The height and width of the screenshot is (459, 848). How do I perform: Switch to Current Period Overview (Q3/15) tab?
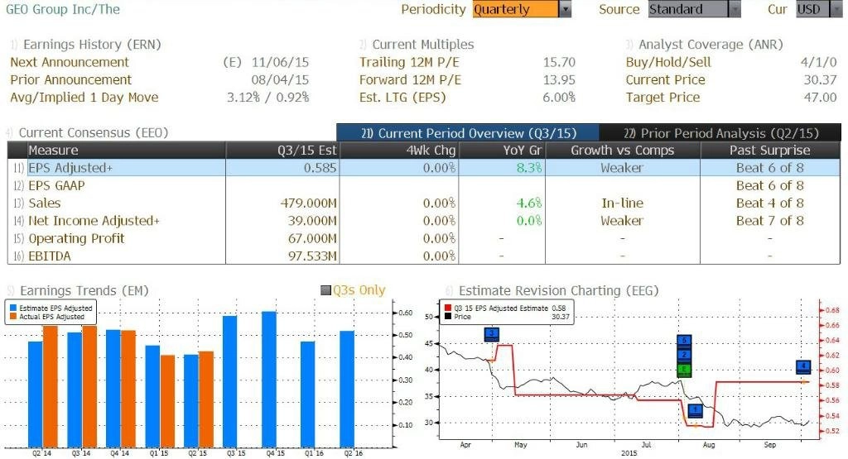coord(469,133)
